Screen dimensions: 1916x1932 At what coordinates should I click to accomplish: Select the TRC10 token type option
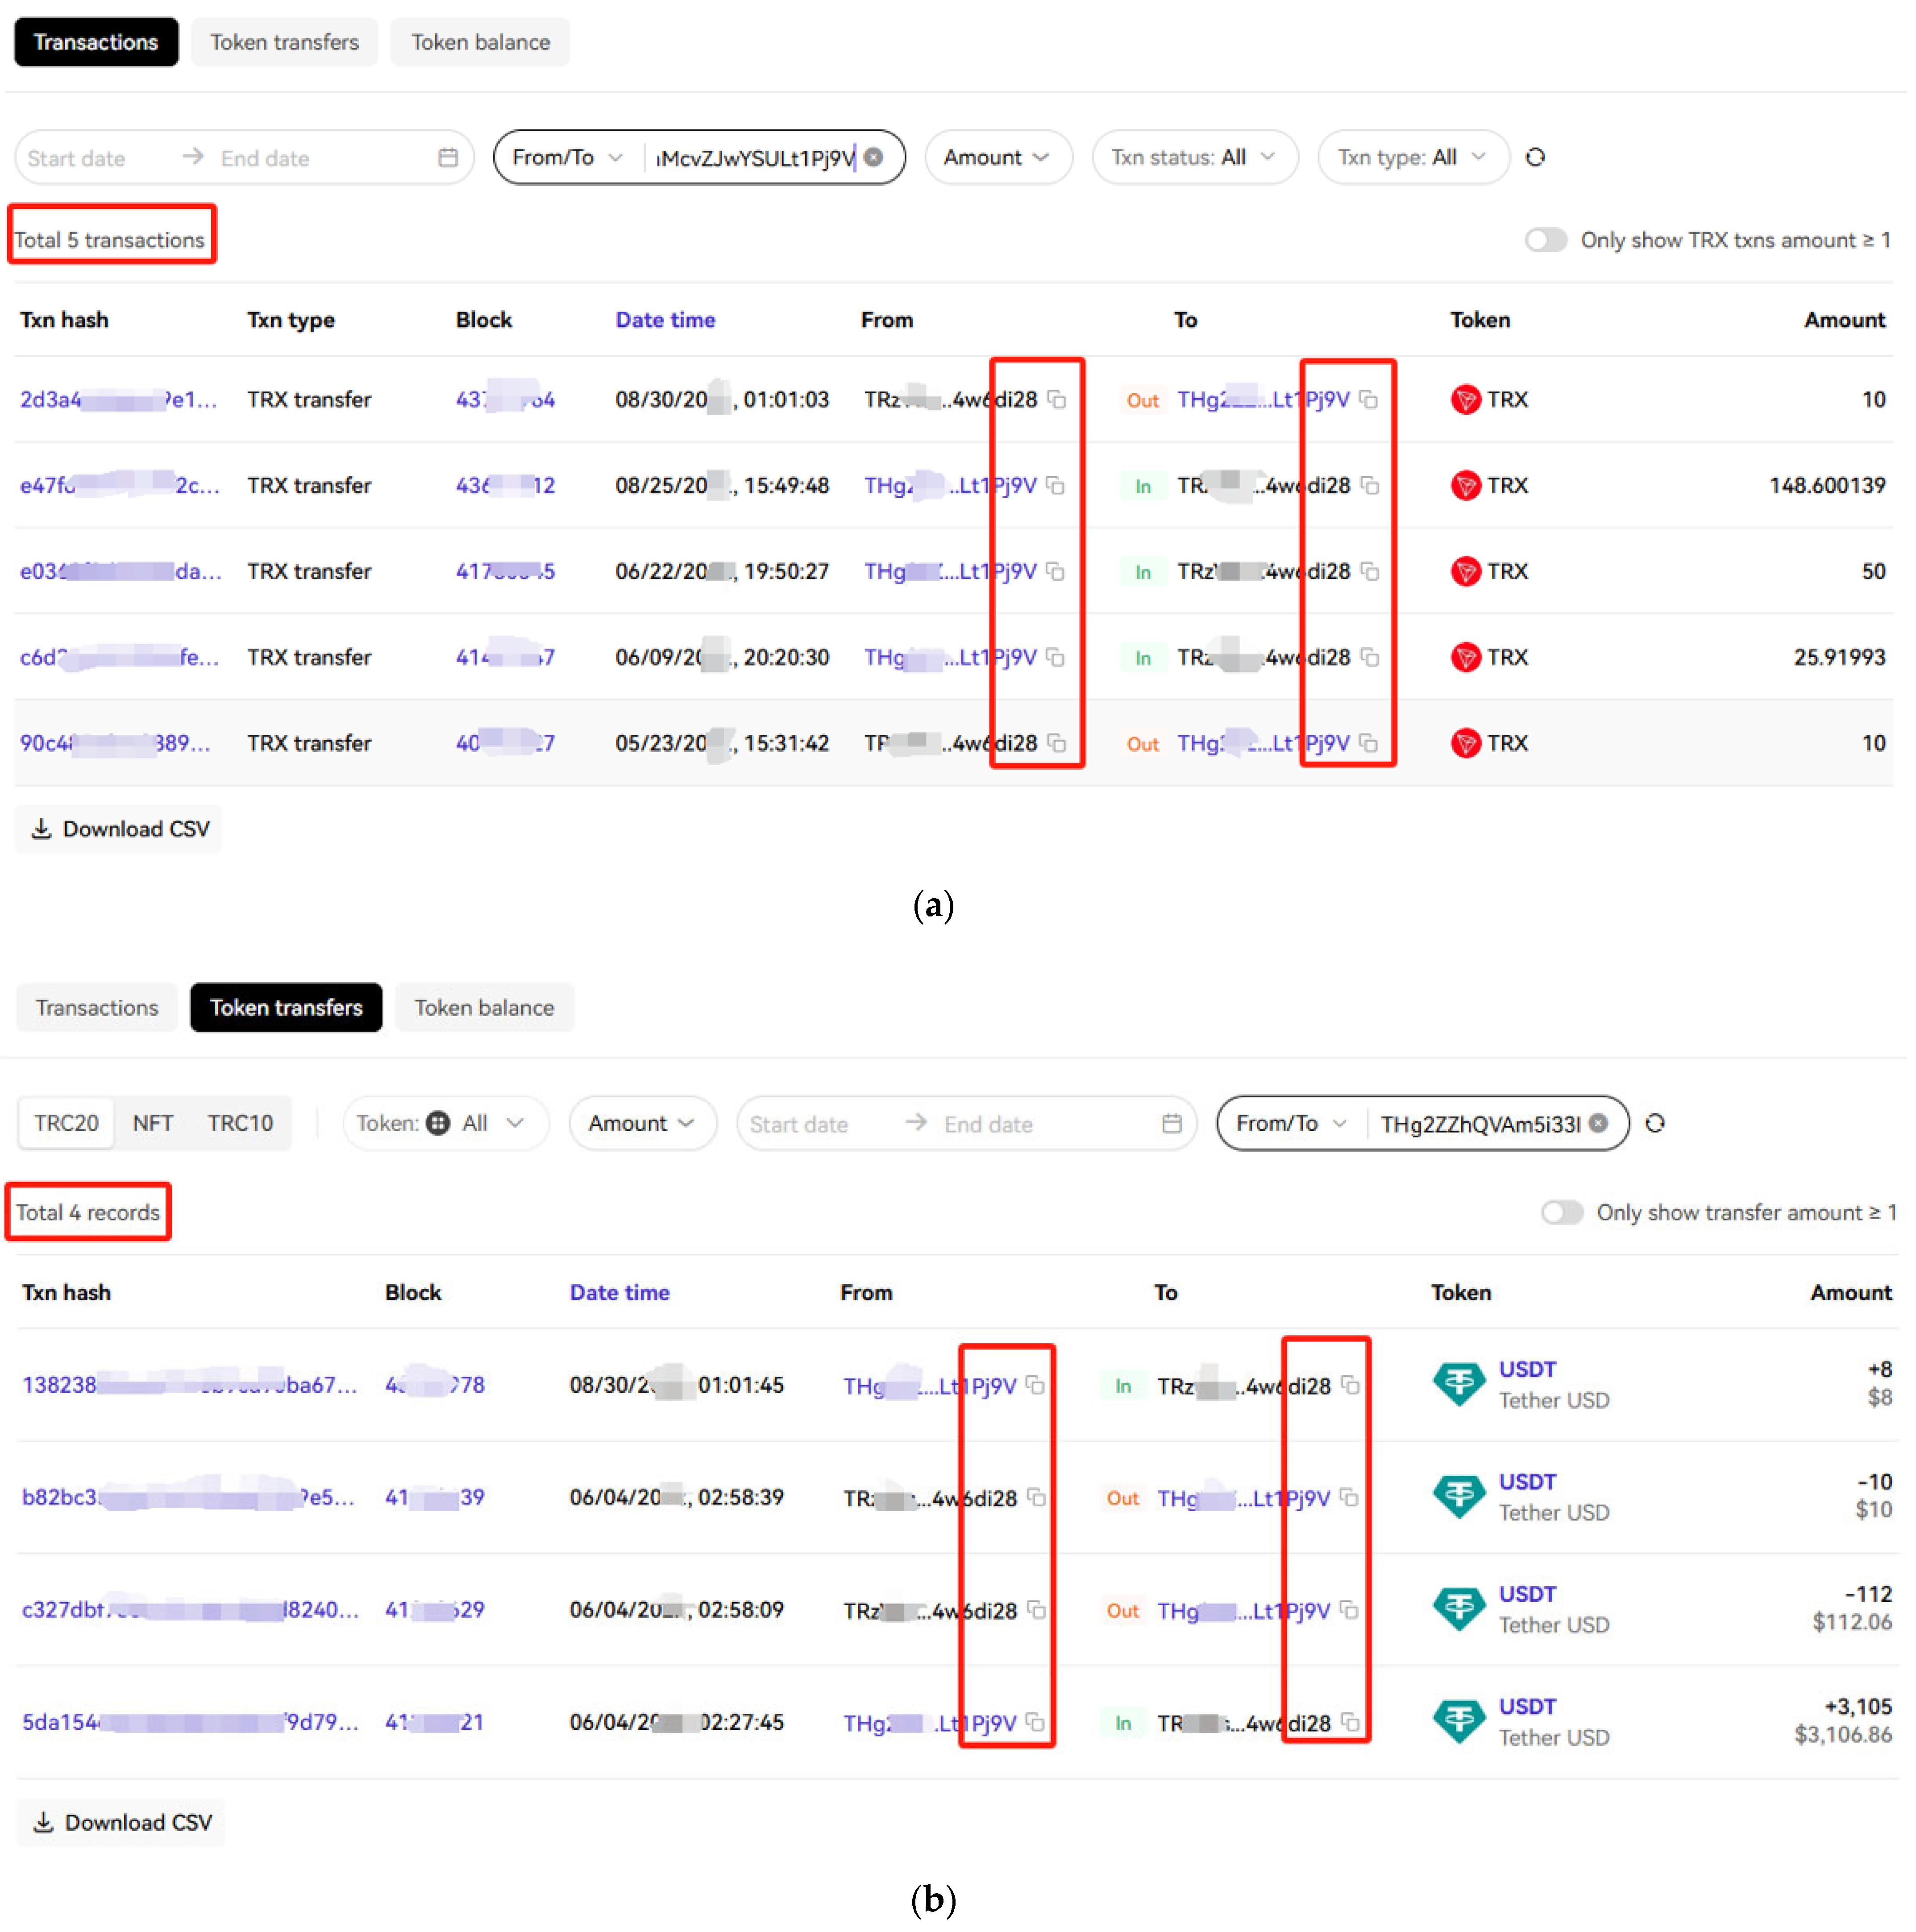[240, 1124]
